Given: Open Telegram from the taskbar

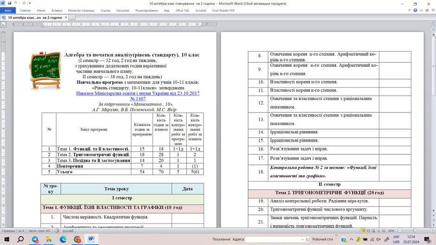Looking at the screenshot, I should pos(35,239).
